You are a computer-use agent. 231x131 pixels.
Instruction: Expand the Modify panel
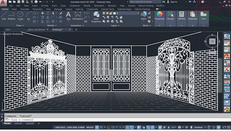tap(52, 25)
